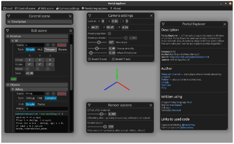Adjust the View angle slider

click(x=97, y=42)
